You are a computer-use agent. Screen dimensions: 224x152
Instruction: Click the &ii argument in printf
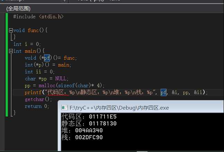(198, 92)
